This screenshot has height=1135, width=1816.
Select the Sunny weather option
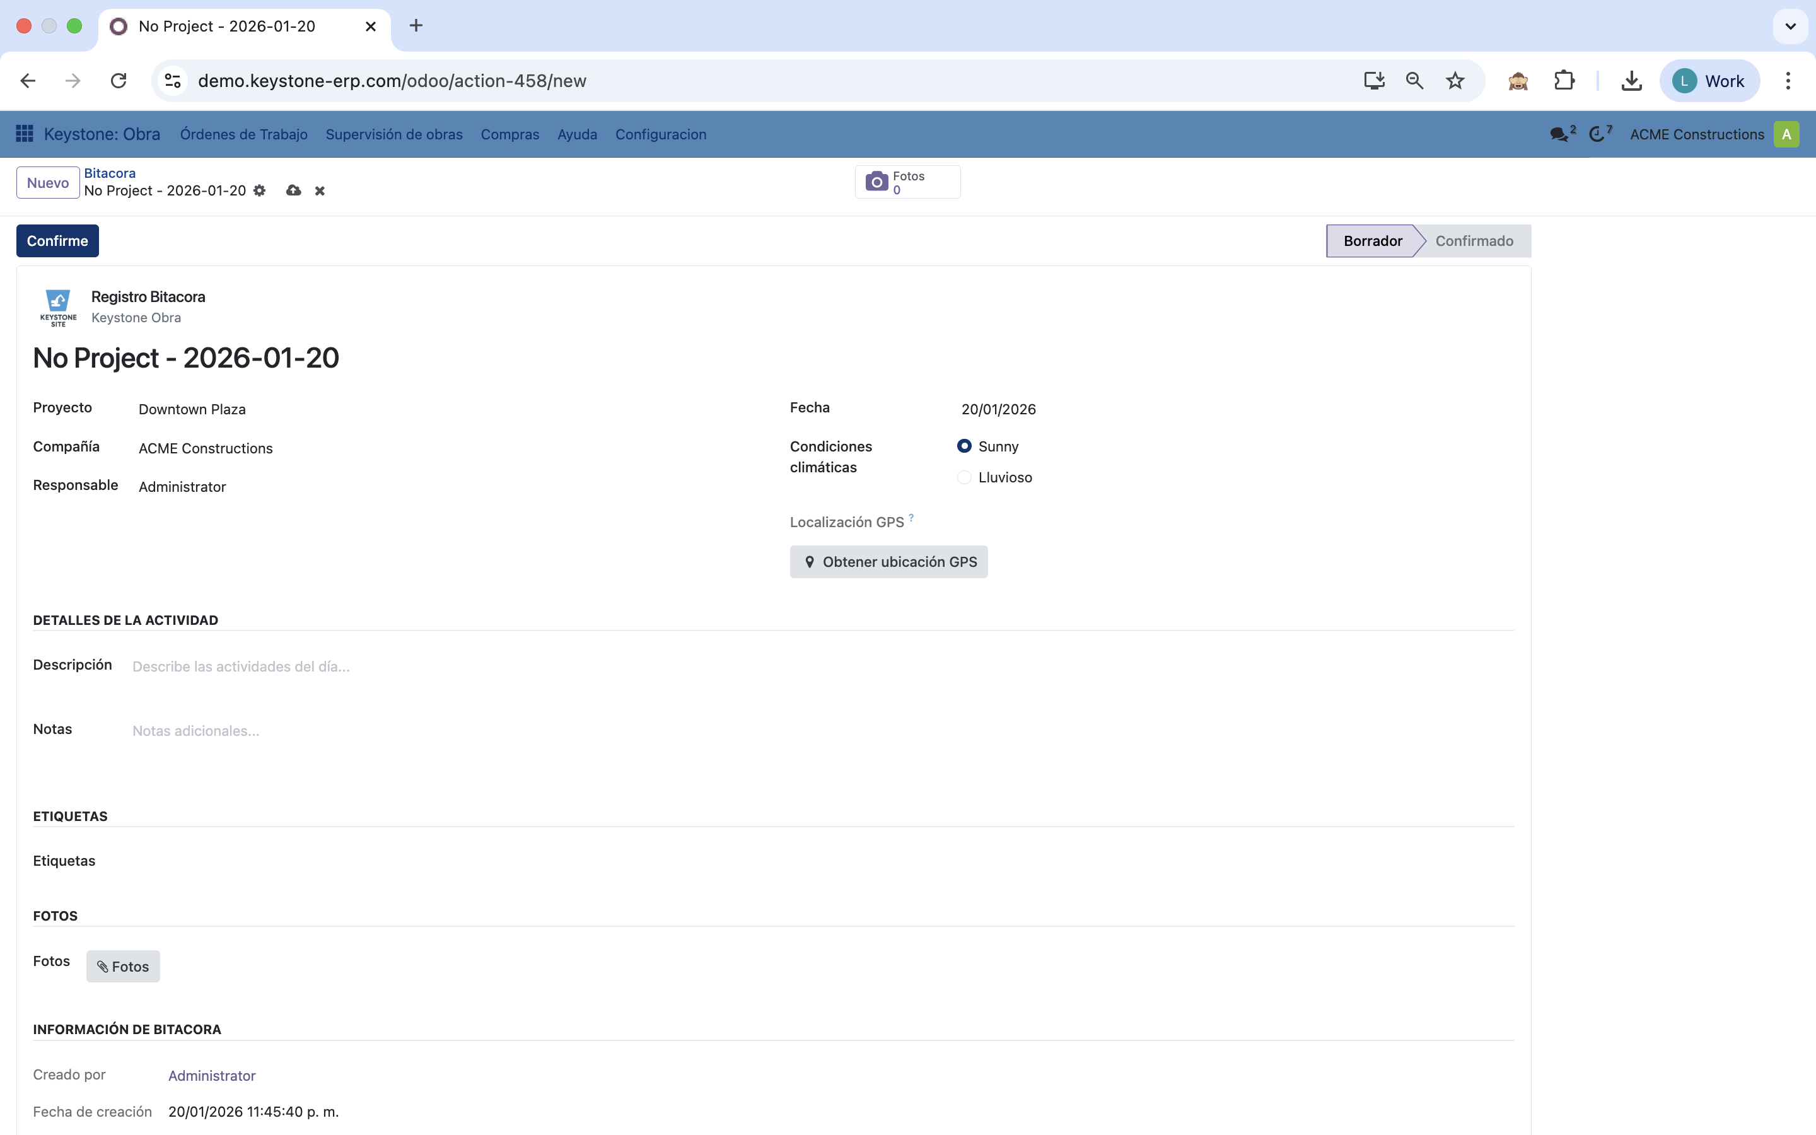point(964,446)
